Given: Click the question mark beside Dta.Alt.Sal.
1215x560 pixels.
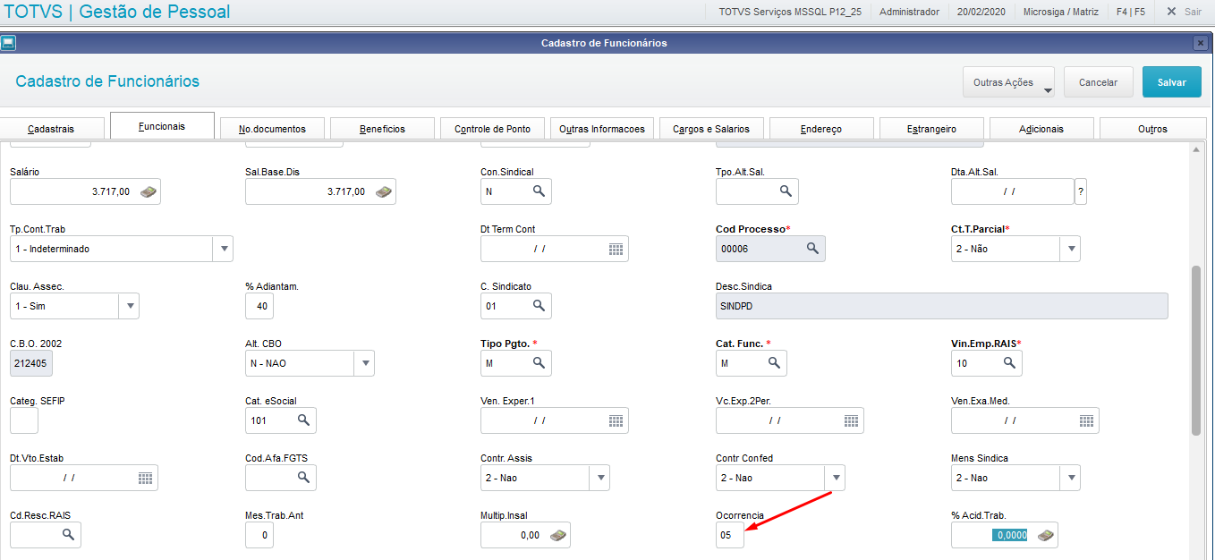Looking at the screenshot, I should pyautogui.click(x=1081, y=191).
